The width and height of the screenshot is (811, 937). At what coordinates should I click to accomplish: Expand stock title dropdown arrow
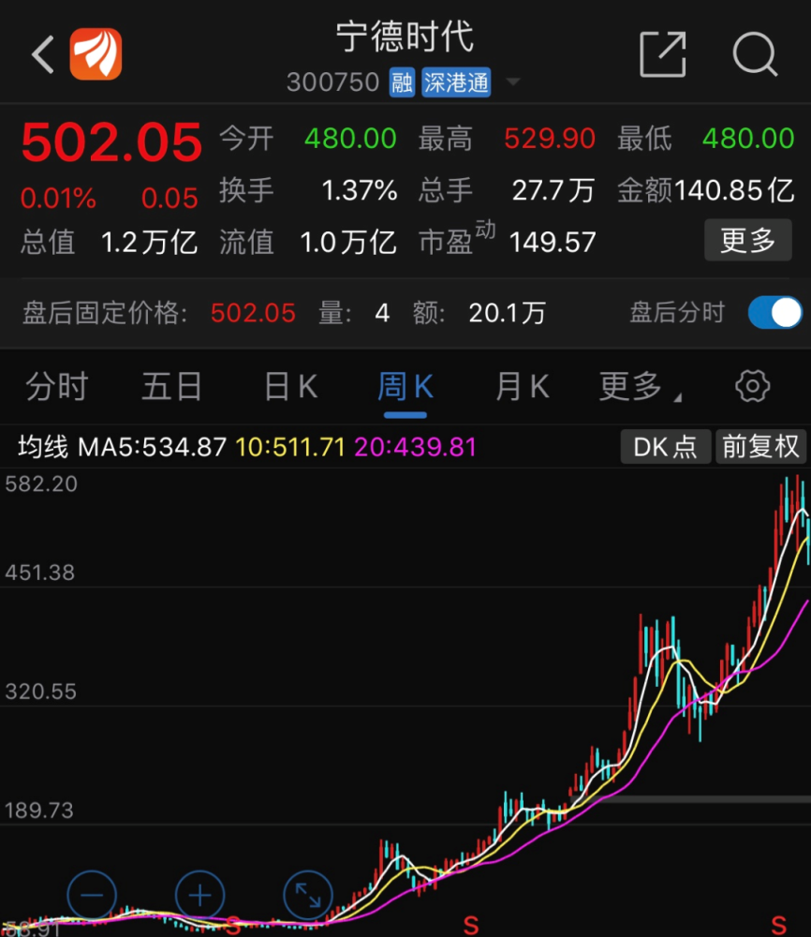pos(513,82)
